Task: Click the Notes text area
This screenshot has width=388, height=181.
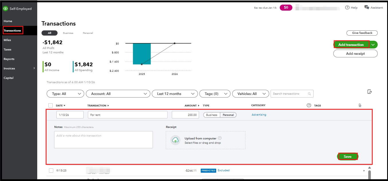Action: click(x=103, y=140)
